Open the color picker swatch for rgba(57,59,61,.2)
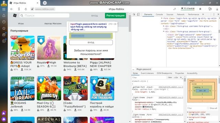The height and width of the screenshot is (123, 220). tap(152, 105)
